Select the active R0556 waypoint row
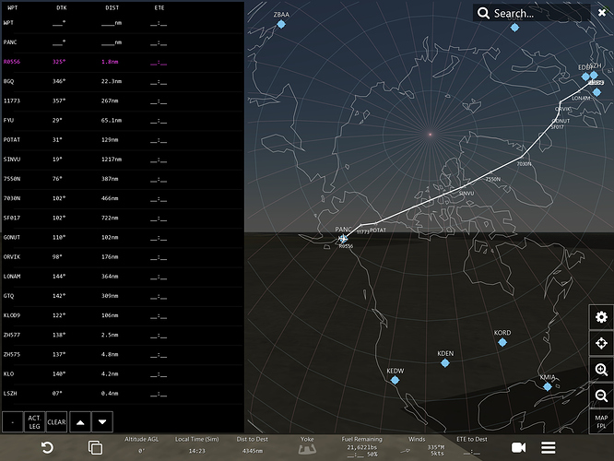The height and width of the screenshot is (461, 614). click(x=123, y=62)
